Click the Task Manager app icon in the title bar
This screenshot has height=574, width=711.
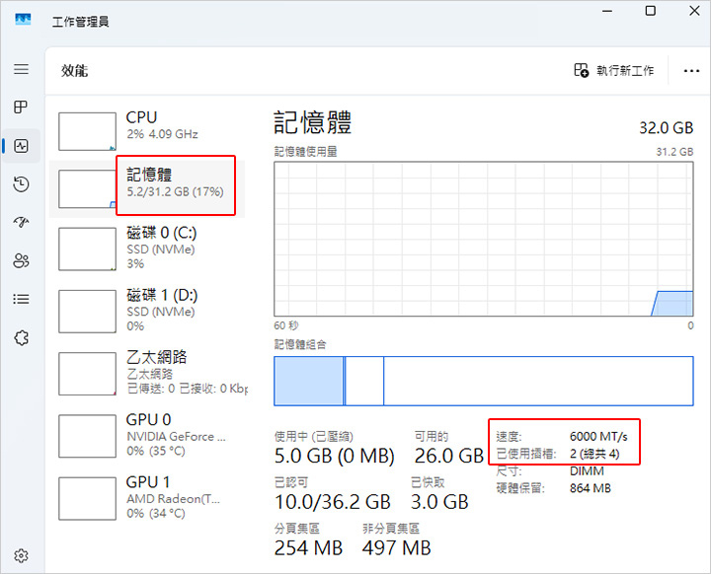(23, 20)
